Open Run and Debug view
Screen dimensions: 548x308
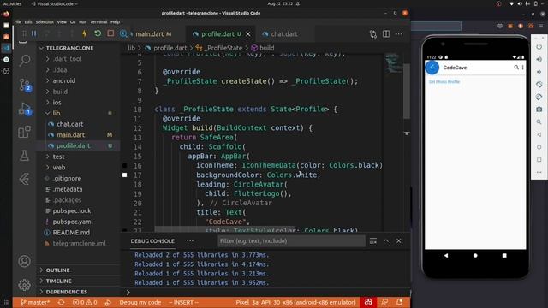click(x=25, y=109)
